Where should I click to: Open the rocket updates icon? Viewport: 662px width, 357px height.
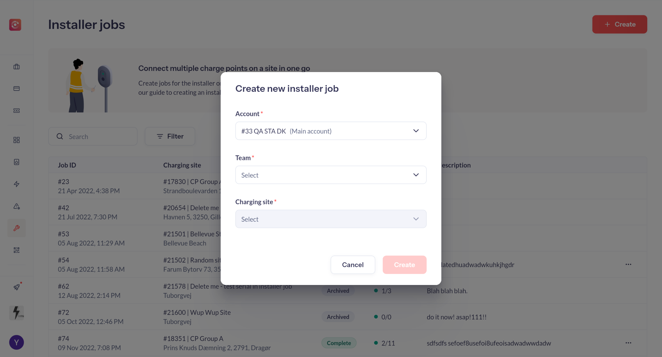click(x=17, y=287)
